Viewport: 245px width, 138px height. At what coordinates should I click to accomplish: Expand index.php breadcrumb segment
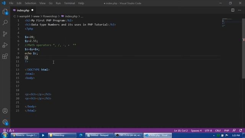(x=71, y=16)
